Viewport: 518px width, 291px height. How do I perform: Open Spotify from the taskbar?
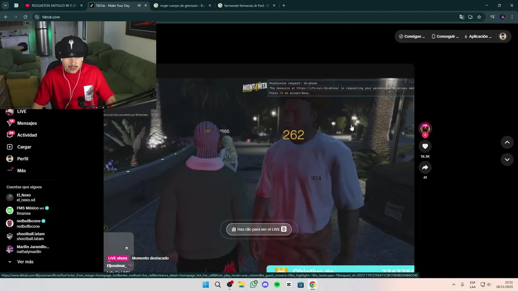(x=277, y=285)
